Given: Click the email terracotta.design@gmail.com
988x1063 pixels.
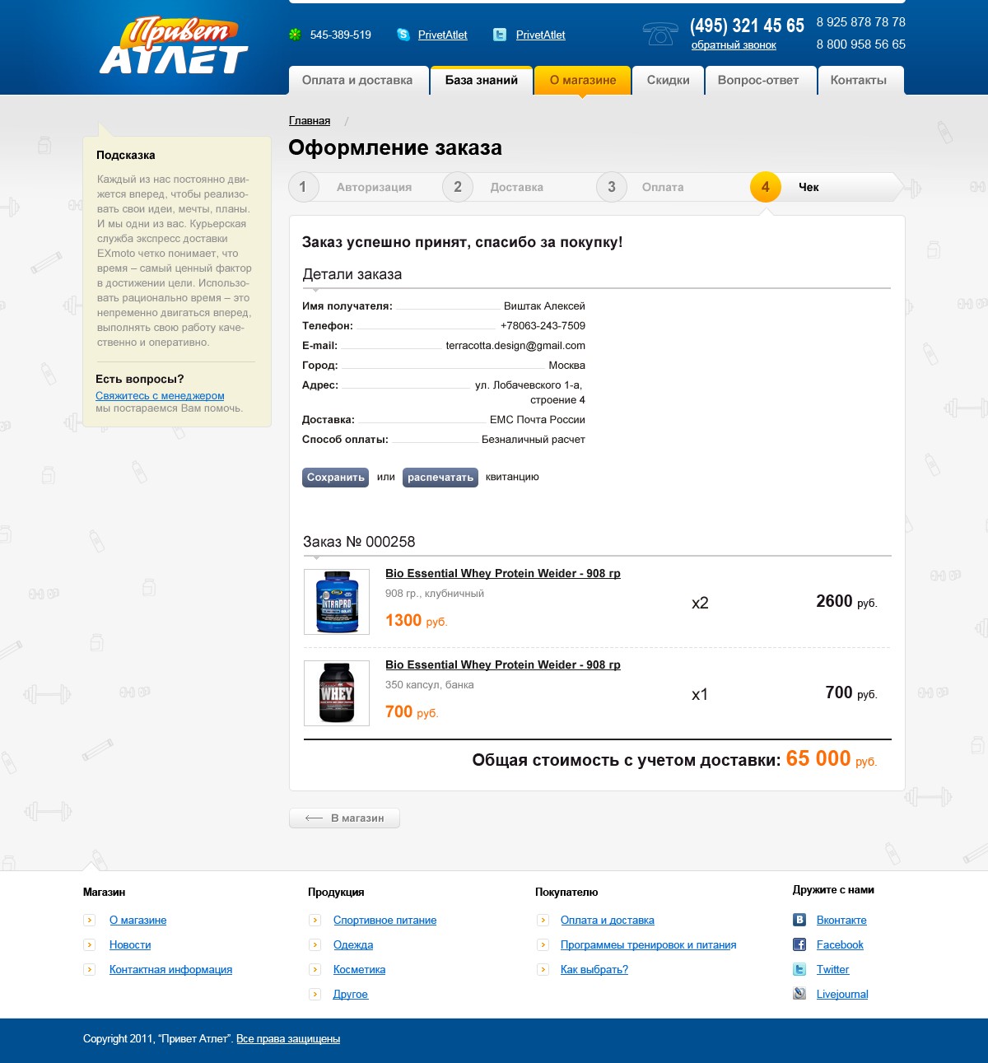Looking at the screenshot, I should coord(515,346).
